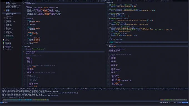Open README.md in Explorer
The height and width of the screenshot is (106, 189).
point(8,46)
